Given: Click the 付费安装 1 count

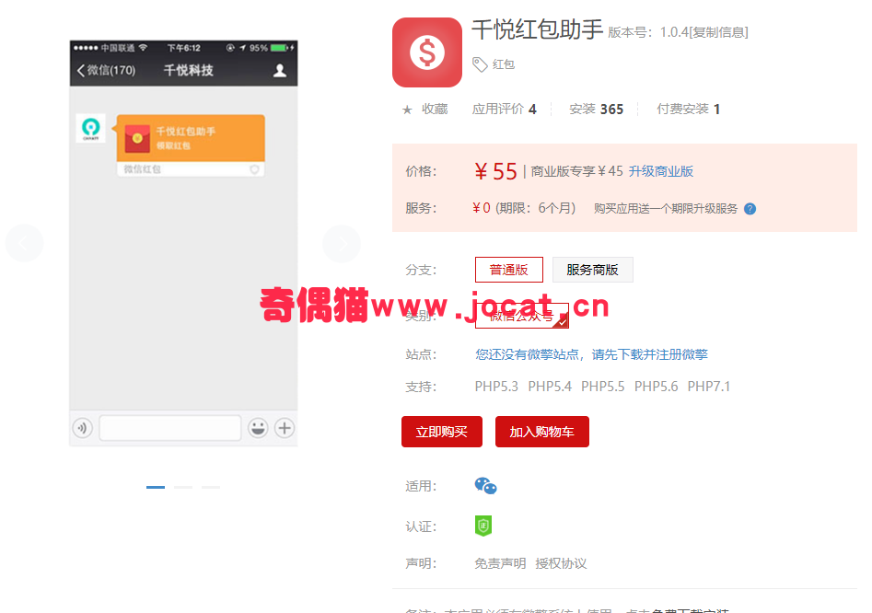Looking at the screenshot, I should [688, 109].
